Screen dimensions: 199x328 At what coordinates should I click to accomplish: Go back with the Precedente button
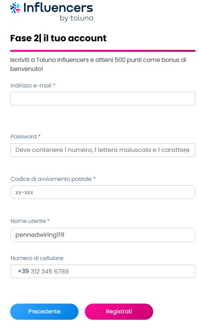44,311
